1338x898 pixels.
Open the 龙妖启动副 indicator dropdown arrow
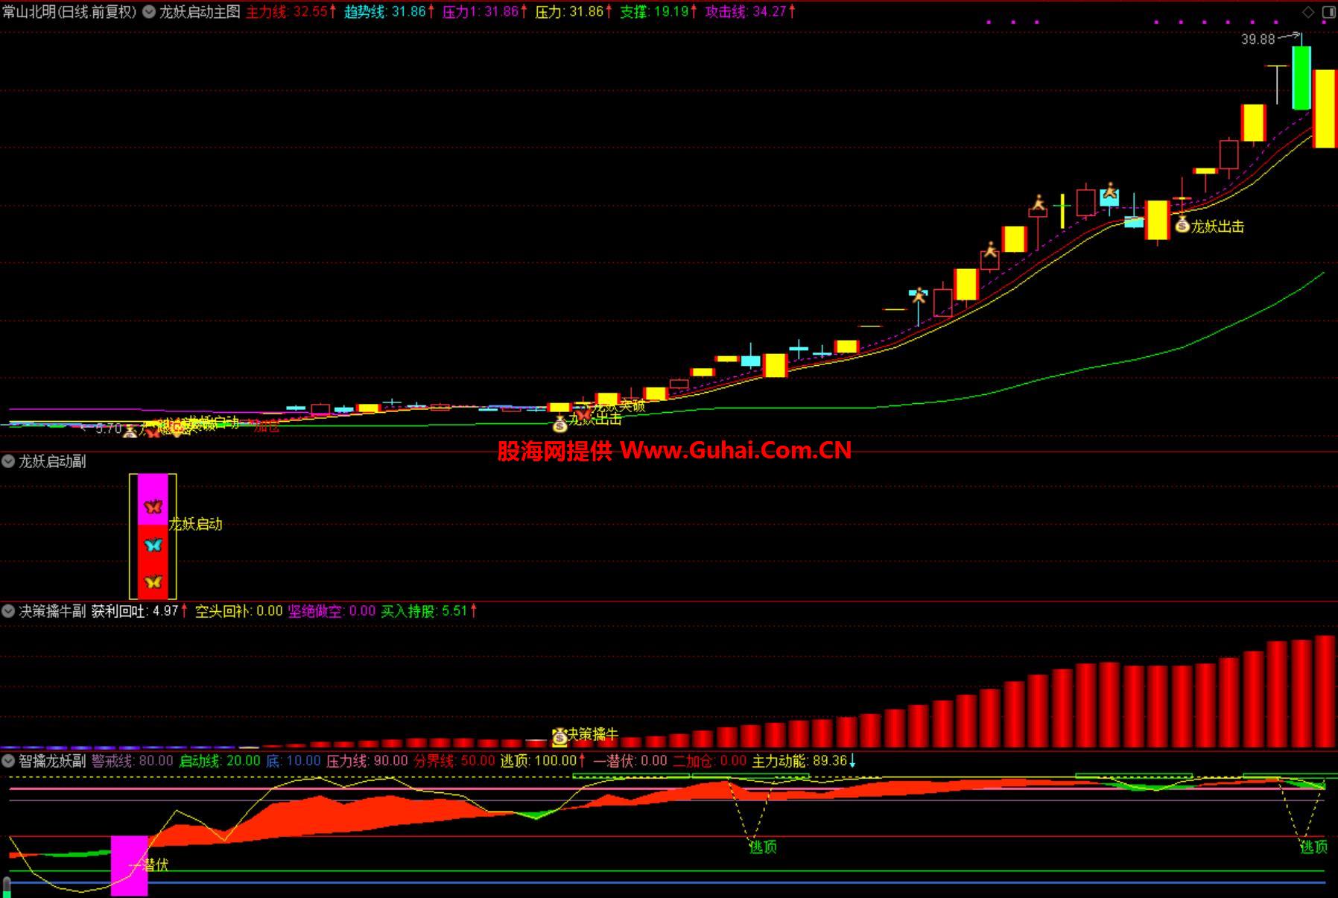click(8, 461)
